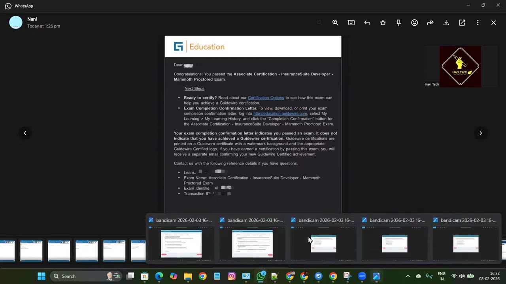Viewport: 506px width, 284px height.
Task: React with the emoji smiley icon
Action: [x=414, y=23]
